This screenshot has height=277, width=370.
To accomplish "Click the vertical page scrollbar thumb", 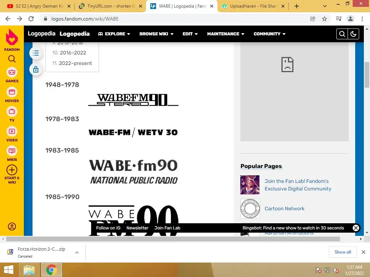I will coord(367,75).
